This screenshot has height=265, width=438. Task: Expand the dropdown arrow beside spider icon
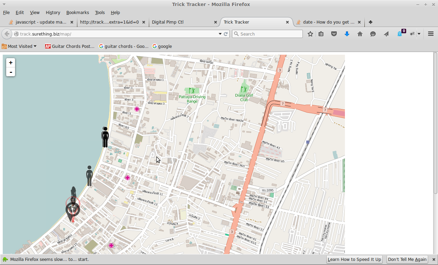[x=419, y=34]
